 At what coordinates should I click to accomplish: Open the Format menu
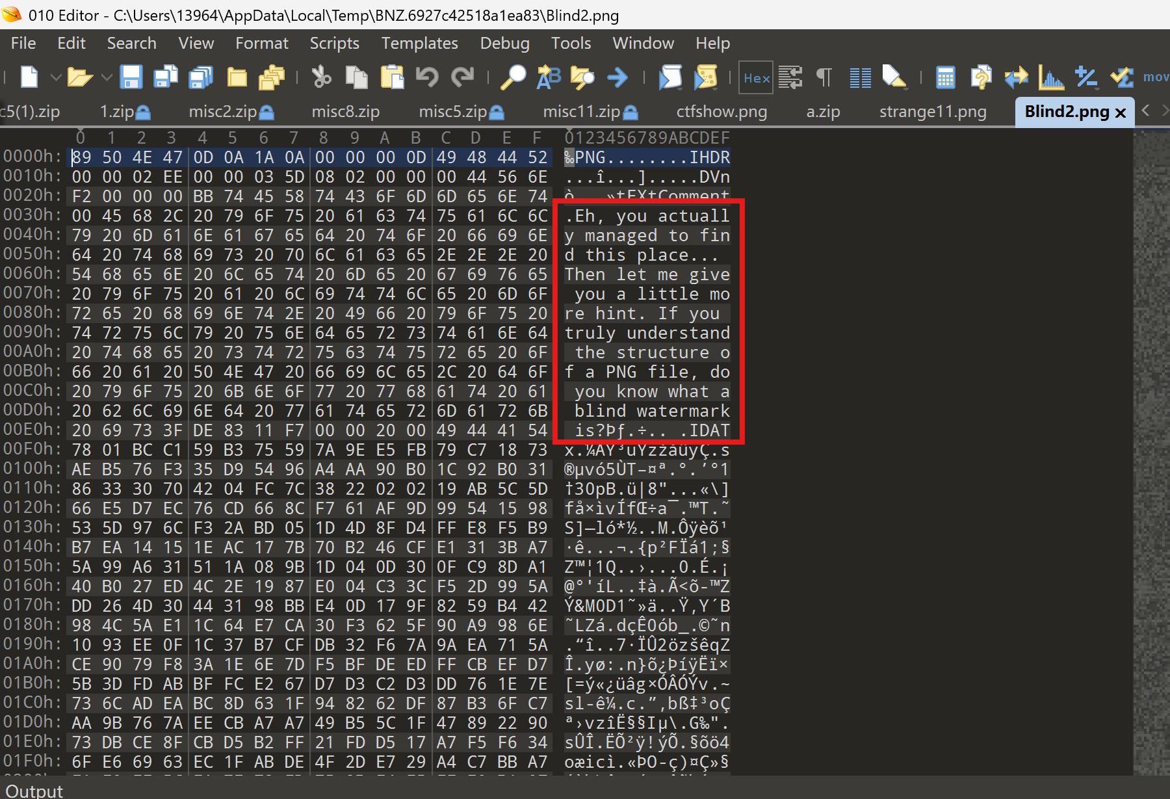[261, 43]
